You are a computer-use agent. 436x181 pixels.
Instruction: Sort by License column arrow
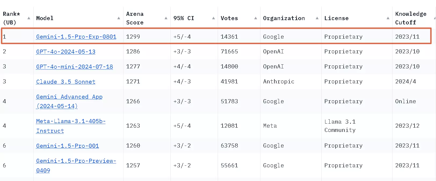tap(388, 18)
